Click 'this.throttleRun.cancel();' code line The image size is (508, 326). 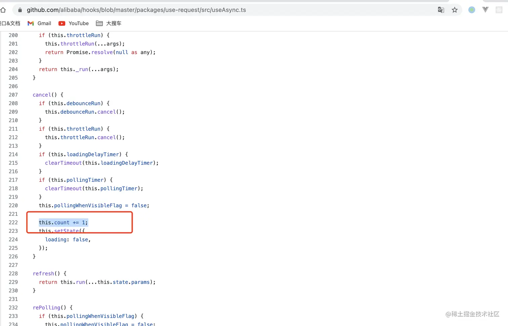pos(85,138)
